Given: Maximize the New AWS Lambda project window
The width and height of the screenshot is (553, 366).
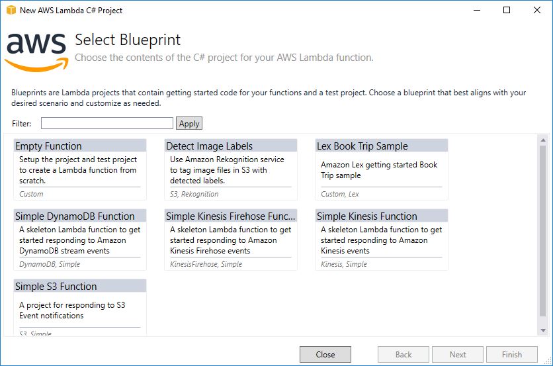Looking at the screenshot, I should pyautogui.click(x=506, y=10).
